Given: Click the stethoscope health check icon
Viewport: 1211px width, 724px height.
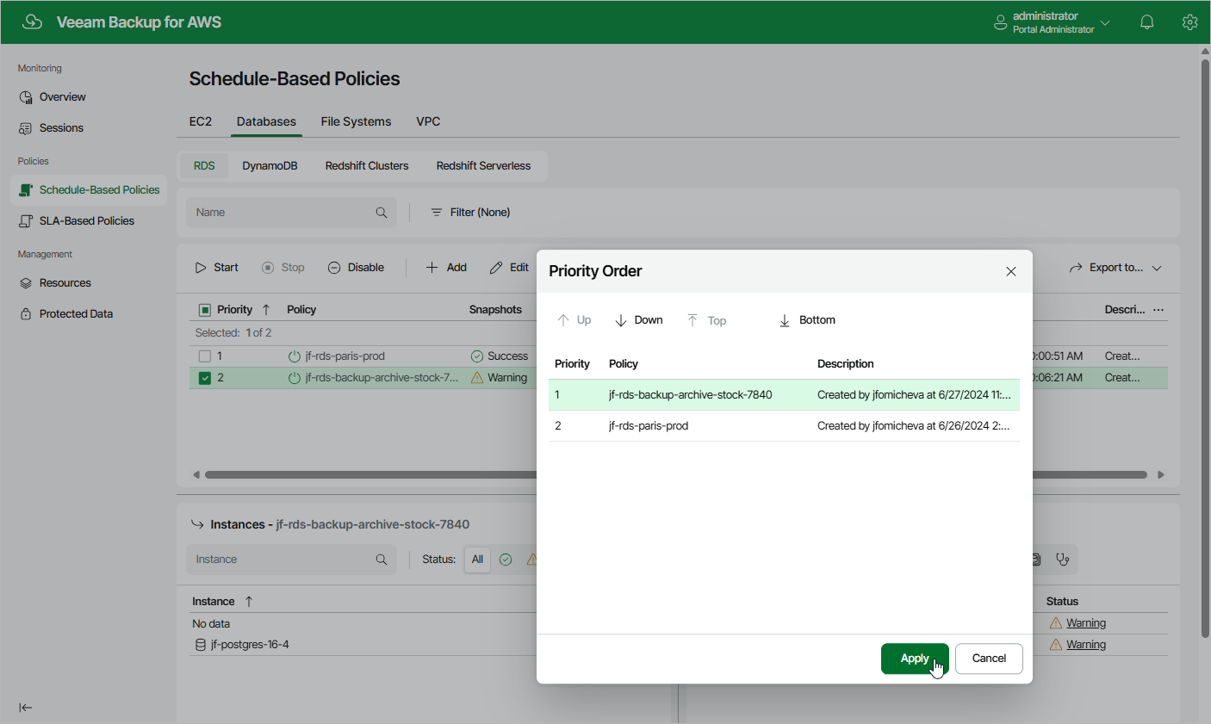Looking at the screenshot, I should point(1063,560).
